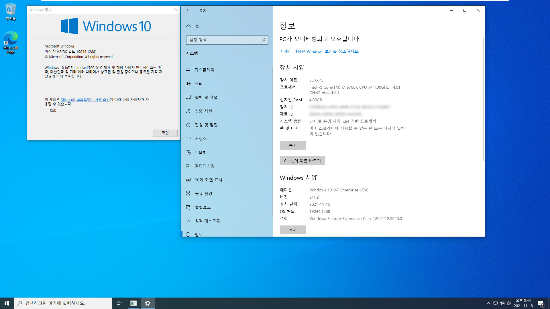Open 알림 및 작업 settings
Viewport: 550px width, 309px height.
[x=205, y=97]
